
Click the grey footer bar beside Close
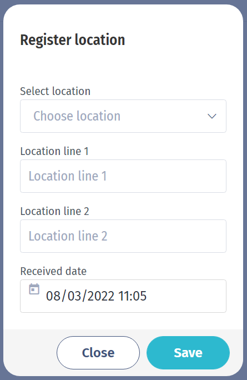point(30,353)
